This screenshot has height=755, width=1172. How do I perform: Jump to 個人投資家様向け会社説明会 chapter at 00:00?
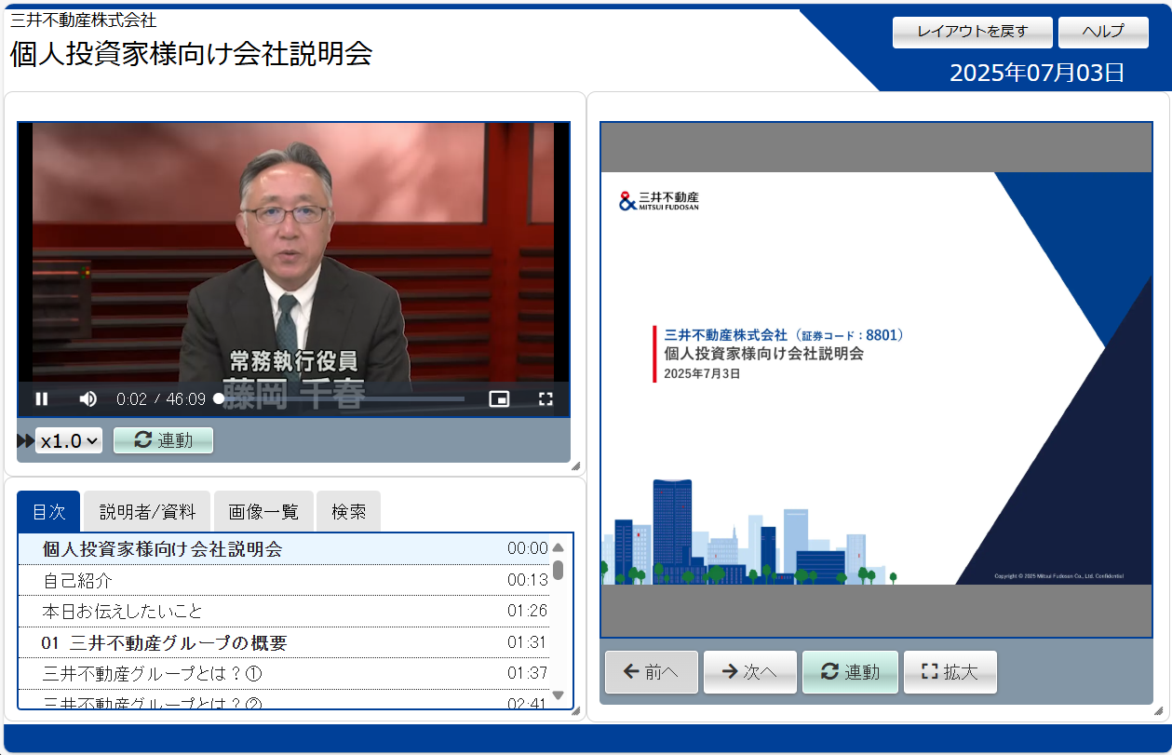[284, 549]
